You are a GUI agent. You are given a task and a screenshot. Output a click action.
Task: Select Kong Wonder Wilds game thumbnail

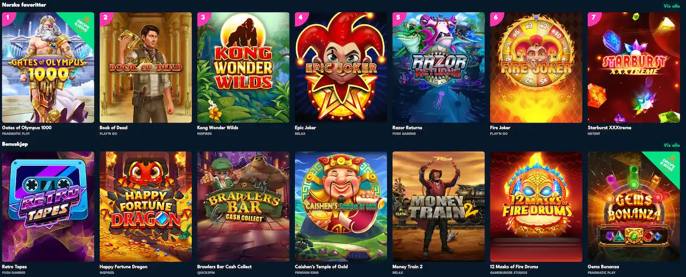click(243, 68)
